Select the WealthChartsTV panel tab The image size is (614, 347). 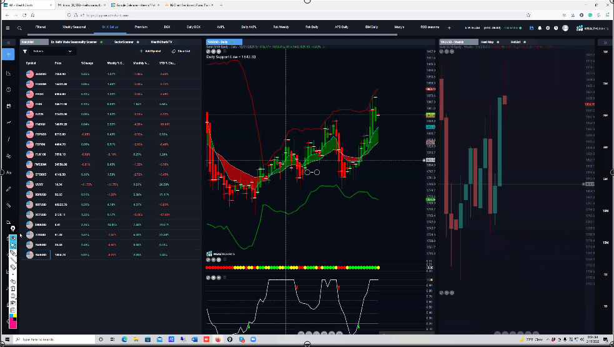click(161, 42)
